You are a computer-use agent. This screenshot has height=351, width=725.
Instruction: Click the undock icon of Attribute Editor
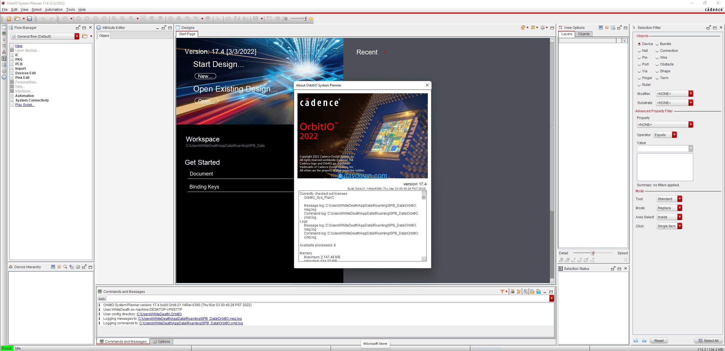point(164,28)
